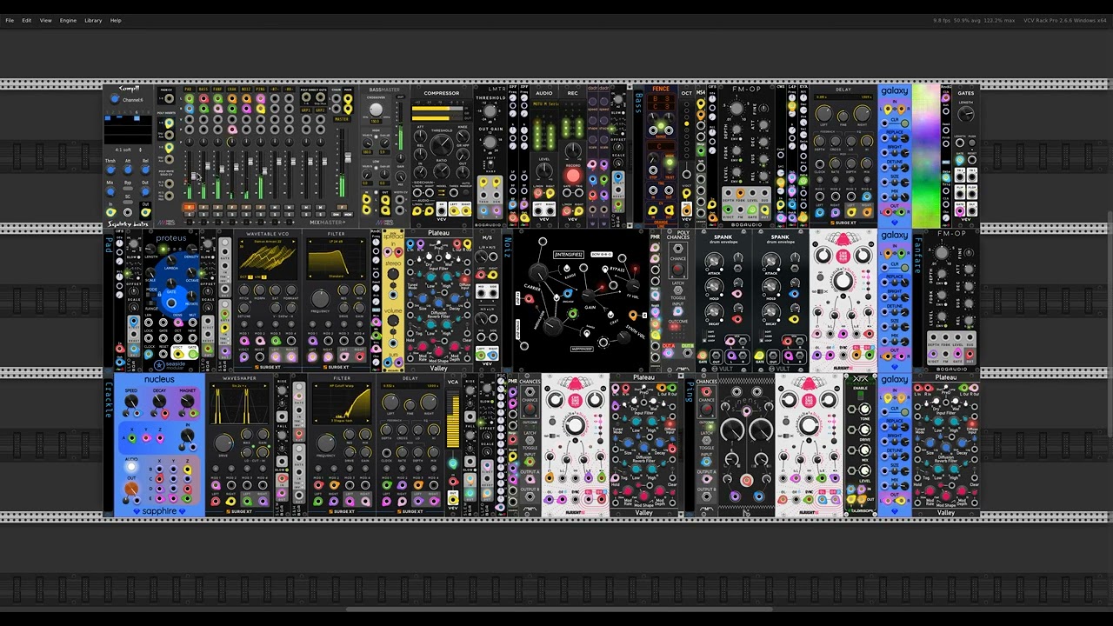Click the Compressor THRESHOLD knob
The height and width of the screenshot is (626, 1113).
point(442,144)
